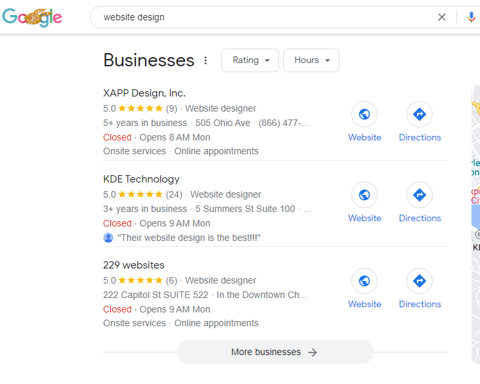
Task: Click the reviewer avatar under KDE Technology
Action: [108, 238]
